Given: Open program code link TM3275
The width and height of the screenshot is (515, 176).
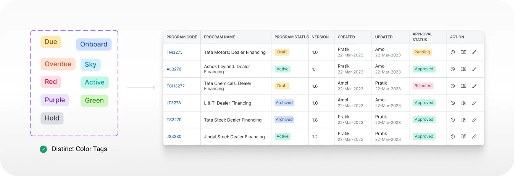Looking at the screenshot, I should (x=174, y=52).
